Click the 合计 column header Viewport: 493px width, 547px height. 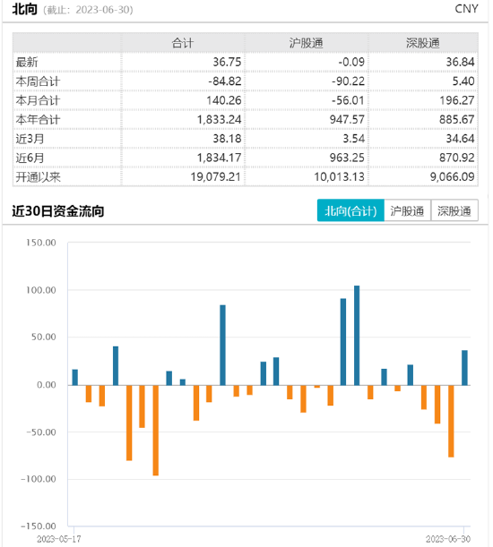click(183, 43)
